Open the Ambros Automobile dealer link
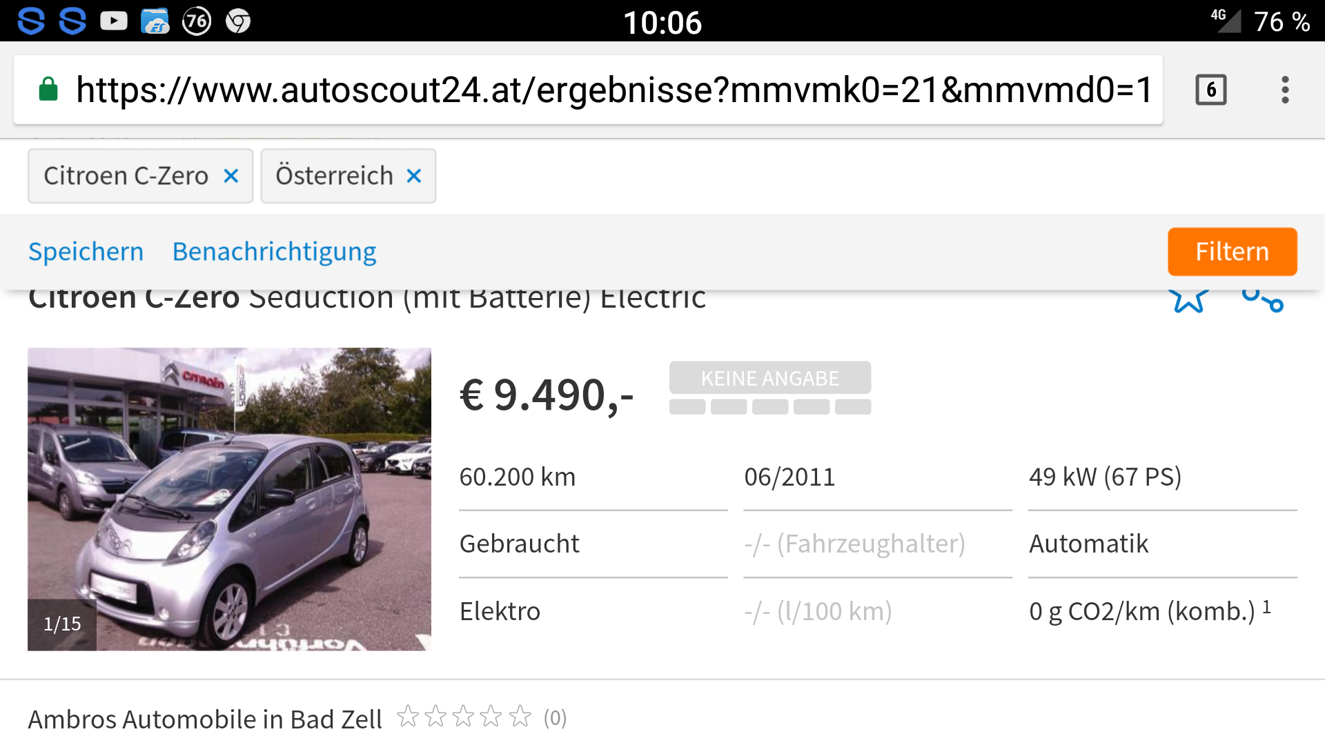1325x745 pixels. click(x=204, y=719)
